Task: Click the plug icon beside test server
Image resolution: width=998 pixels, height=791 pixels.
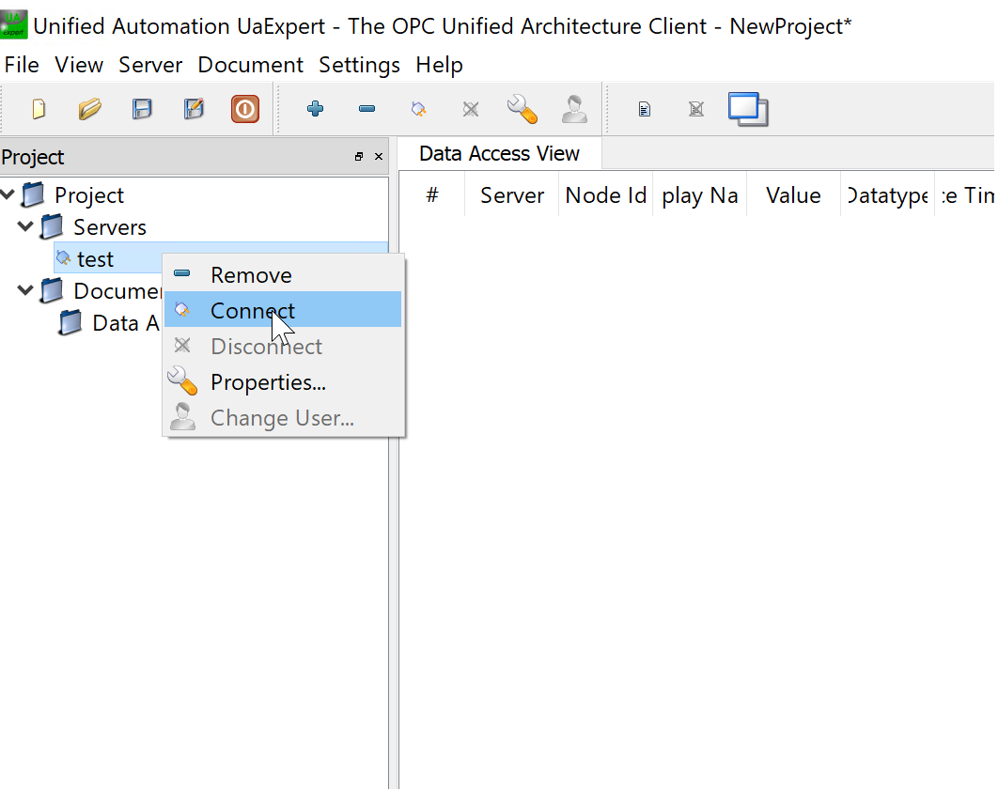Action: (x=63, y=257)
